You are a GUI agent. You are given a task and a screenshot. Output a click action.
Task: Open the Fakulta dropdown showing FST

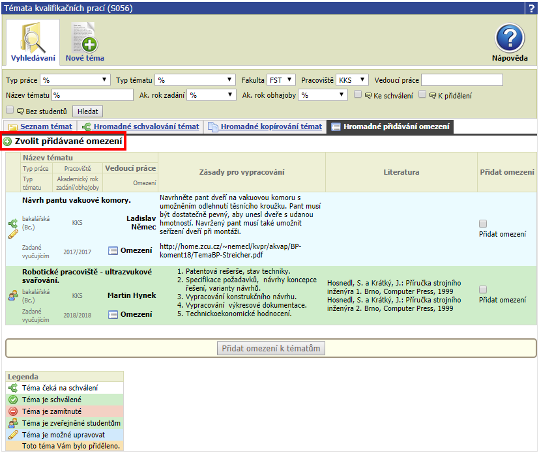[281, 80]
